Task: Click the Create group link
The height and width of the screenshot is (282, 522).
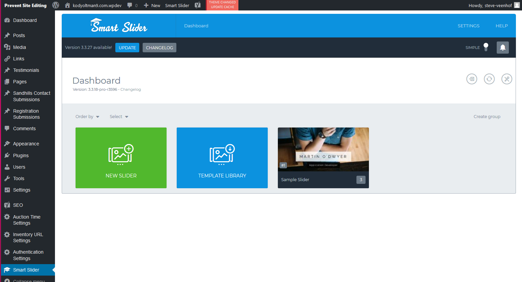Action: point(487,117)
